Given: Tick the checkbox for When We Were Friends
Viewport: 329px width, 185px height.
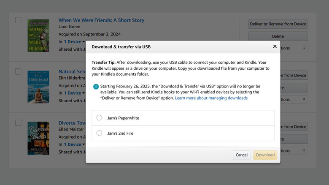Looking at the screenshot, I should (18, 20).
